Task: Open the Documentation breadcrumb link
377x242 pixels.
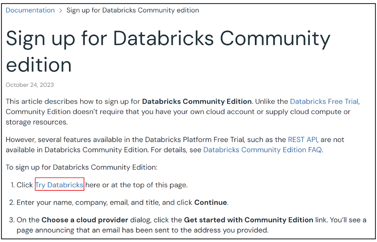Action: pos(30,10)
